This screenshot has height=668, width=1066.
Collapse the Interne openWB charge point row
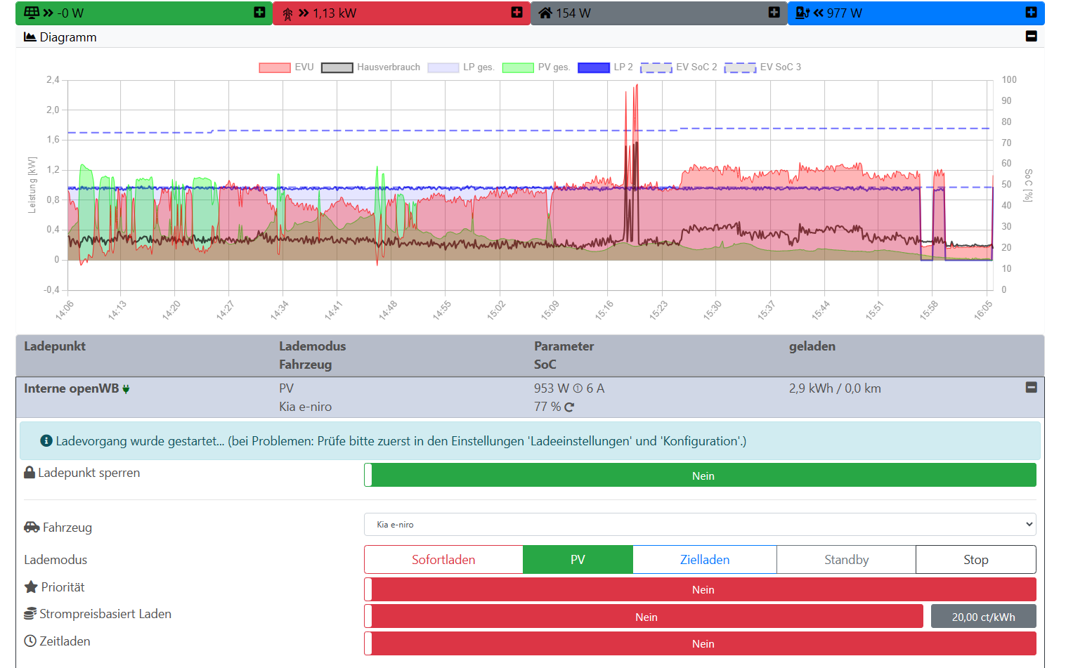click(x=1031, y=388)
